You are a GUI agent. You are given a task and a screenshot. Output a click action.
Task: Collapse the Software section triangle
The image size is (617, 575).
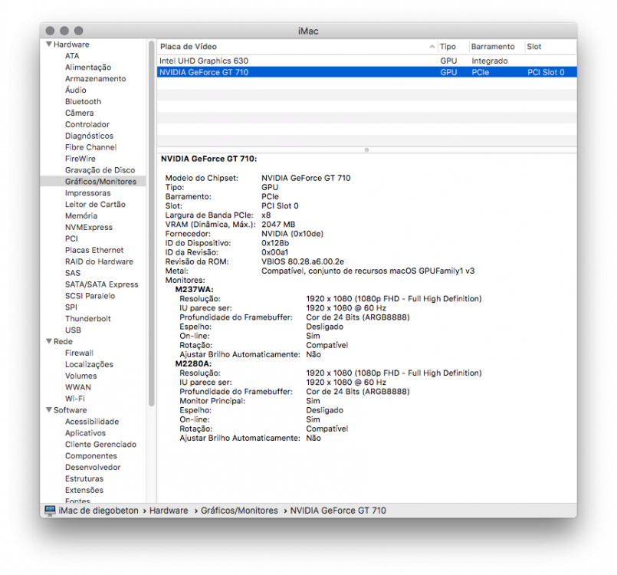point(49,409)
